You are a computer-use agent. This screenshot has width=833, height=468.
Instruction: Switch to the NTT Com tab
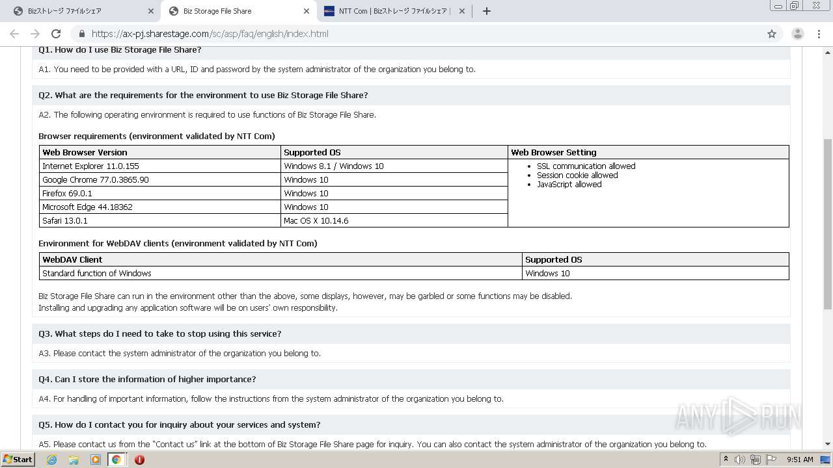click(x=394, y=11)
